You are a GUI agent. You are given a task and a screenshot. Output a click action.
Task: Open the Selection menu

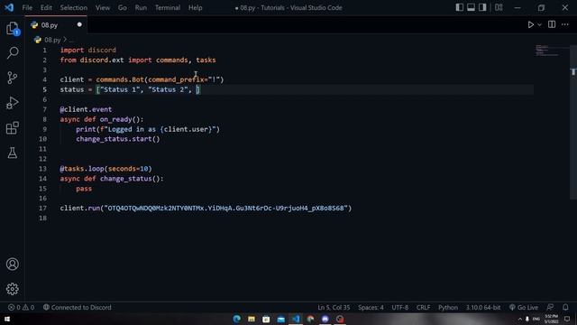74,8
